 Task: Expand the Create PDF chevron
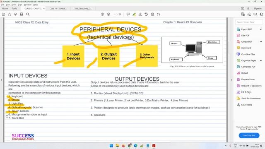point(261,42)
